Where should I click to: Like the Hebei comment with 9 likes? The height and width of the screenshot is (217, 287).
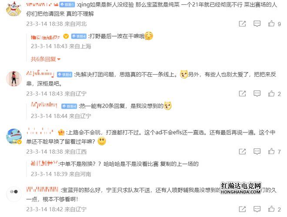(271, 23)
